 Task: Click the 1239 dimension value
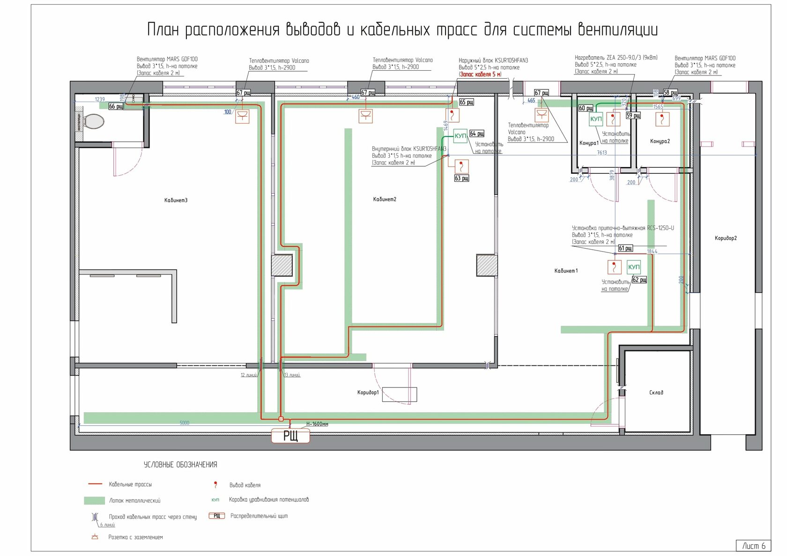[100, 99]
